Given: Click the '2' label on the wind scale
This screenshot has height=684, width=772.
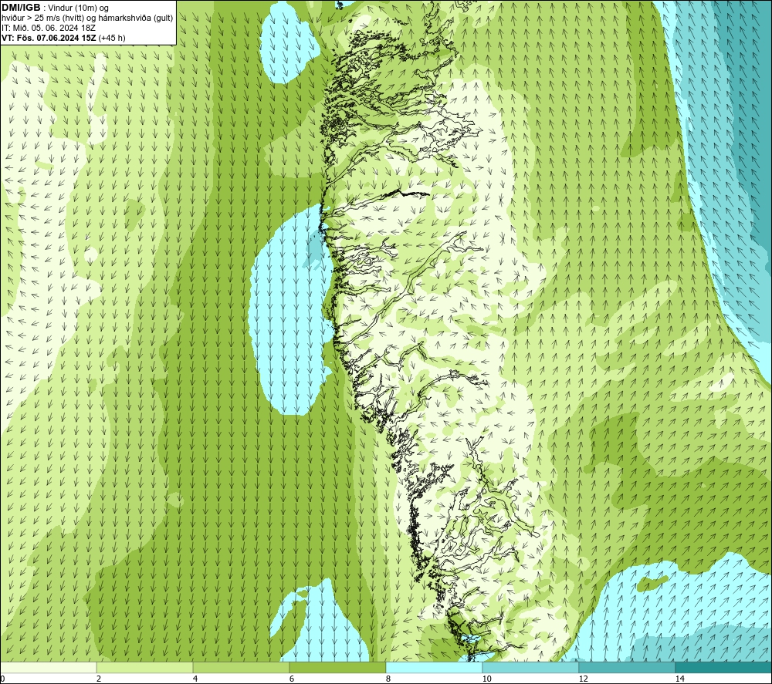Looking at the screenshot, I should [99, 679].
